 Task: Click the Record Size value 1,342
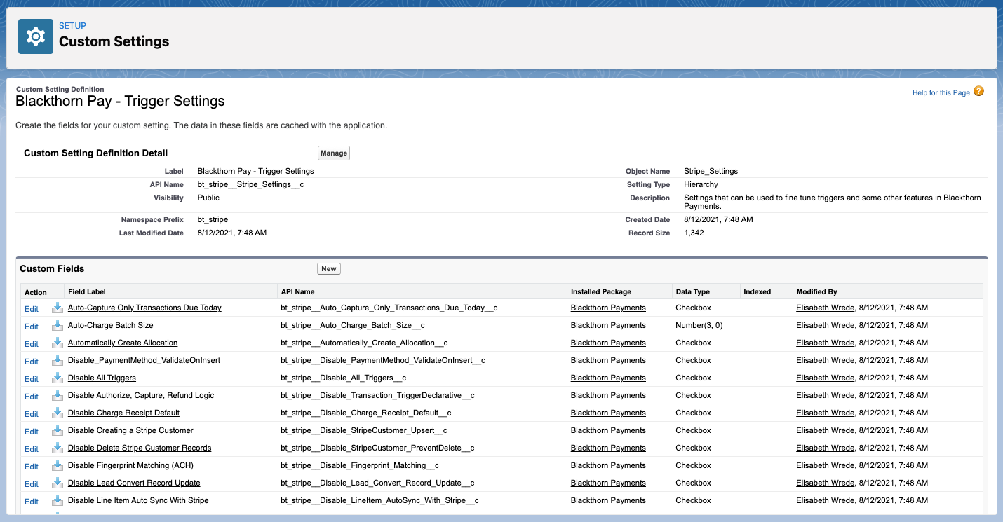(x=694, y=233)
